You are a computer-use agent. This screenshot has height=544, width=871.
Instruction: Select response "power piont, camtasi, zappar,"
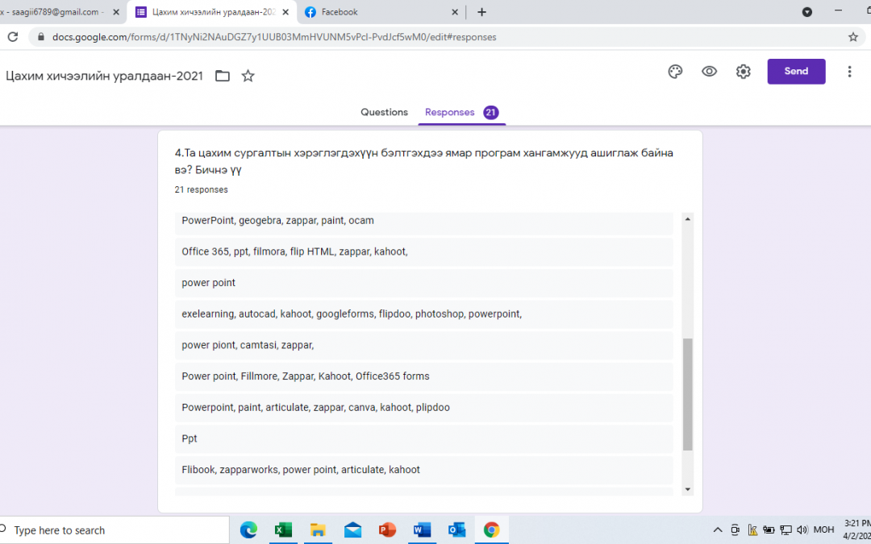[424, 345]
